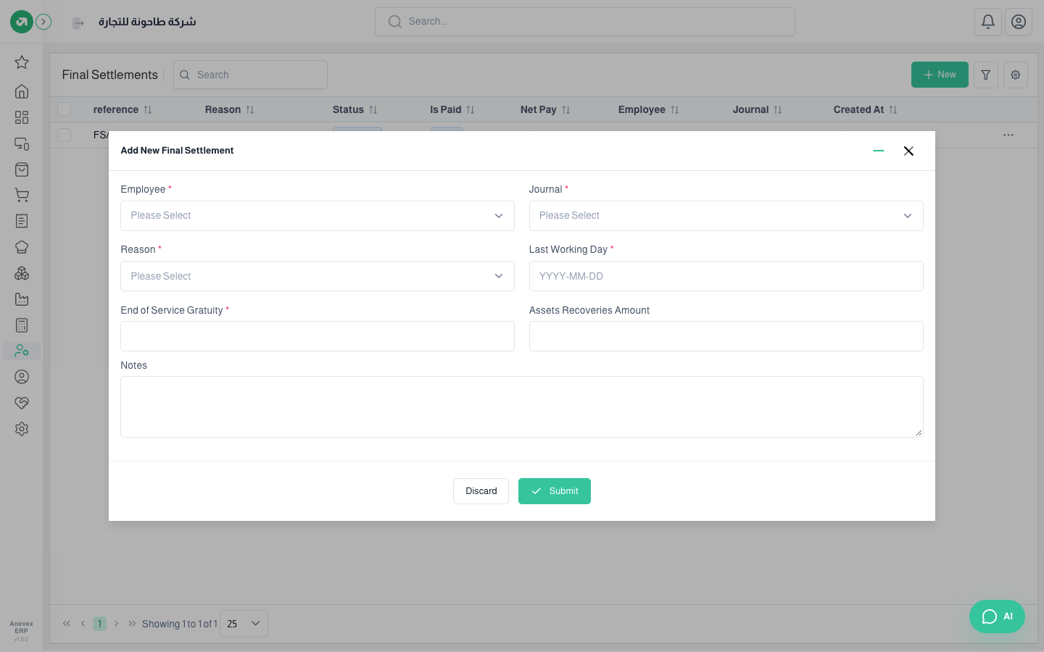Viewport: 1044px width, 652px height.
Task: Open the dashboard grid icon in sidebar
Action: (x=22, y=117)
